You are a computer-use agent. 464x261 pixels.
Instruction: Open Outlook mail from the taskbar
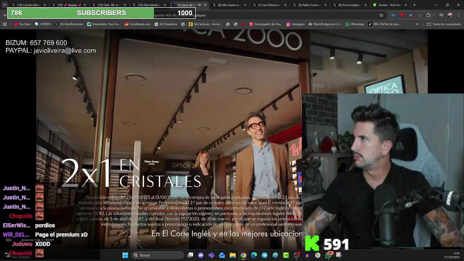pyautogui.click(x=222, y=255)
